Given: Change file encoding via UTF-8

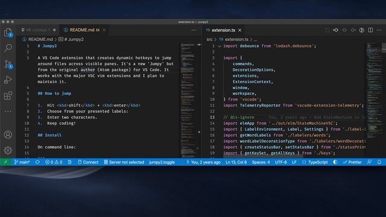Looking at the screenshot, I should click(280, 162).
